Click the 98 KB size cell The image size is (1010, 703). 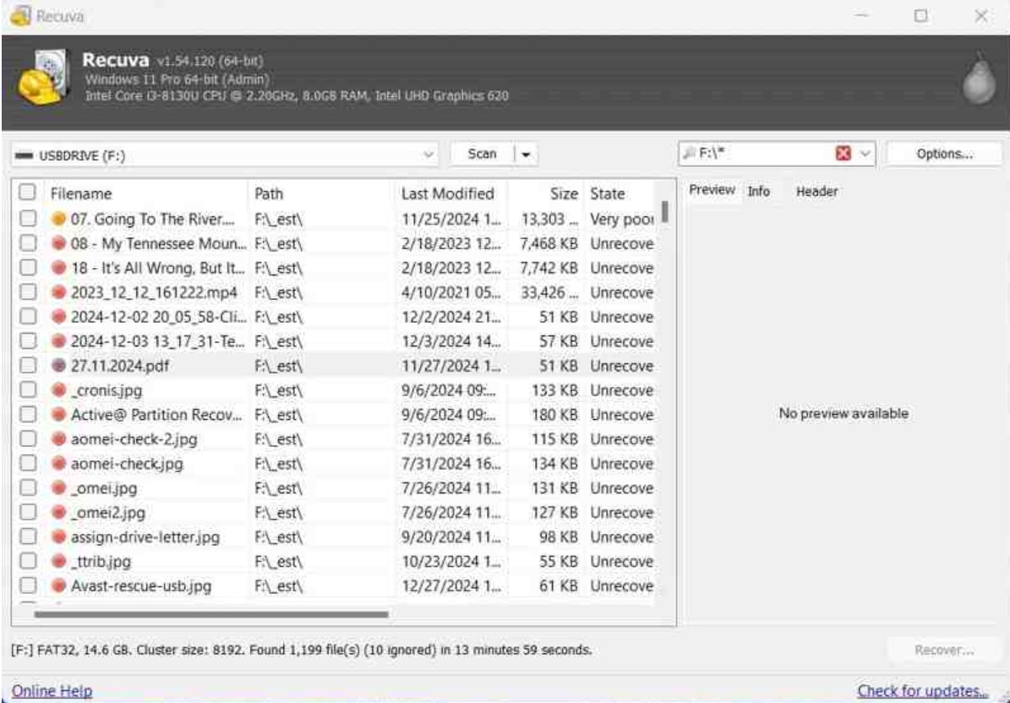[x=559, y=537]
